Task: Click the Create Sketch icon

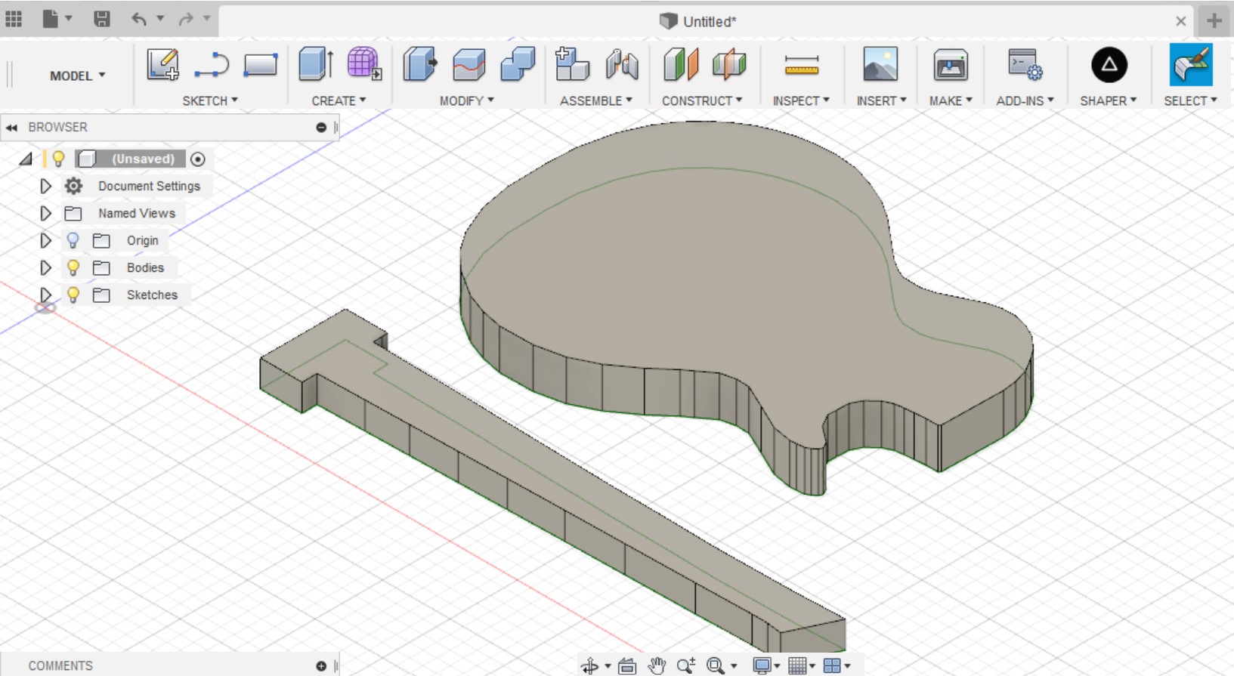Action: [162, 64]
